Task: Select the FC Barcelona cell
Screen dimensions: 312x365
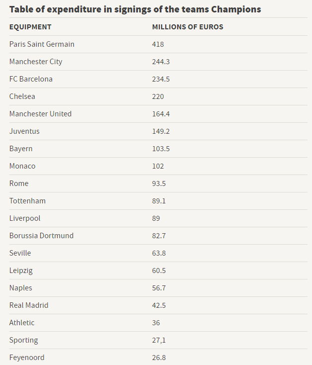Action: (31, 79)
